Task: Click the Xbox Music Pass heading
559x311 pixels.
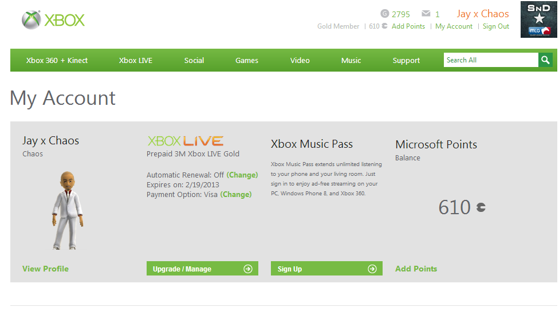Action: 312,144
